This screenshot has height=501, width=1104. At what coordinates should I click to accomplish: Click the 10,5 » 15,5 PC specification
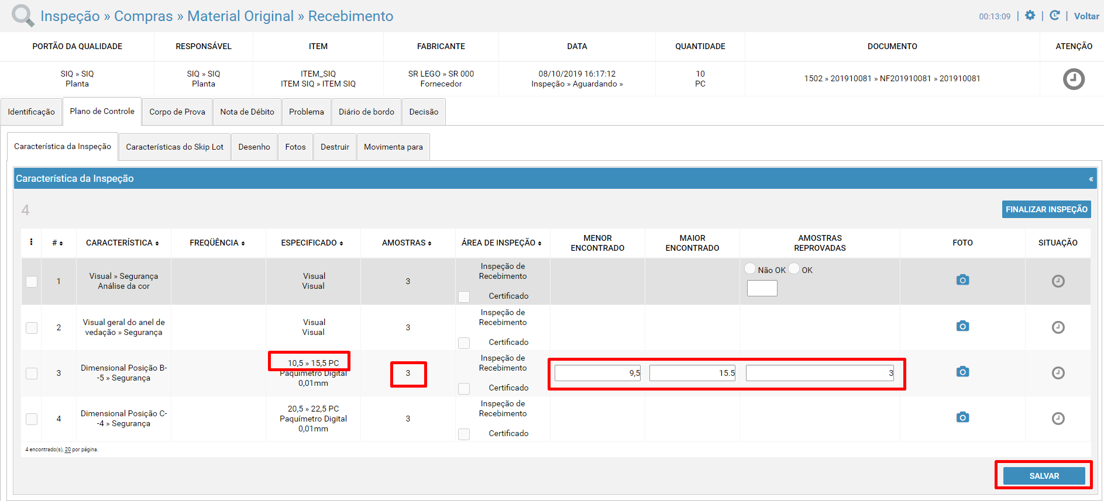pyautogui.click(x=313, y=363)
